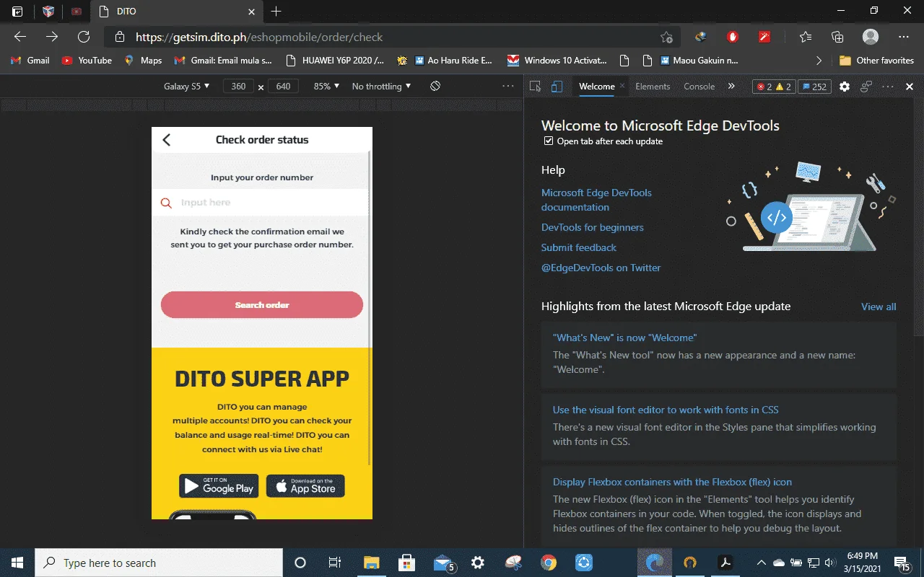Click the back arrow on Check order status
The height and width of the screenshot is (577, 924).
click(167, 140)
